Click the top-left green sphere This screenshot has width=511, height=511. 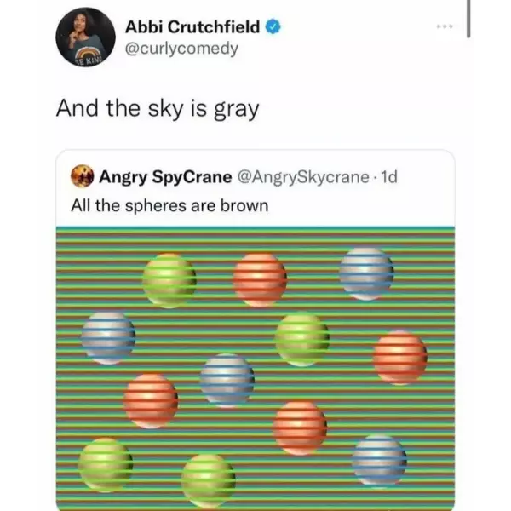169,280
